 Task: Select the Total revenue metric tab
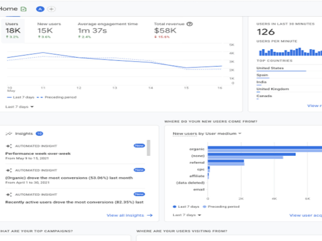173,31
